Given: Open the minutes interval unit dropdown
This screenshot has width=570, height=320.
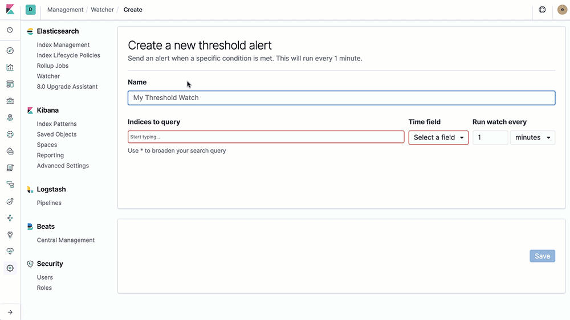Looking at the screenshot, I should click(532, 138).
